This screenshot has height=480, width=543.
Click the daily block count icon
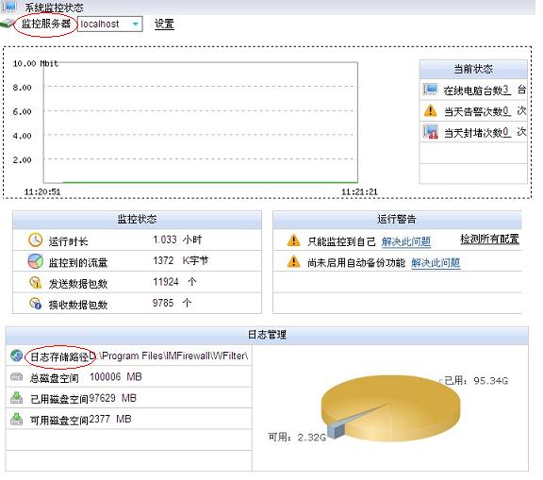pos(431,132)
